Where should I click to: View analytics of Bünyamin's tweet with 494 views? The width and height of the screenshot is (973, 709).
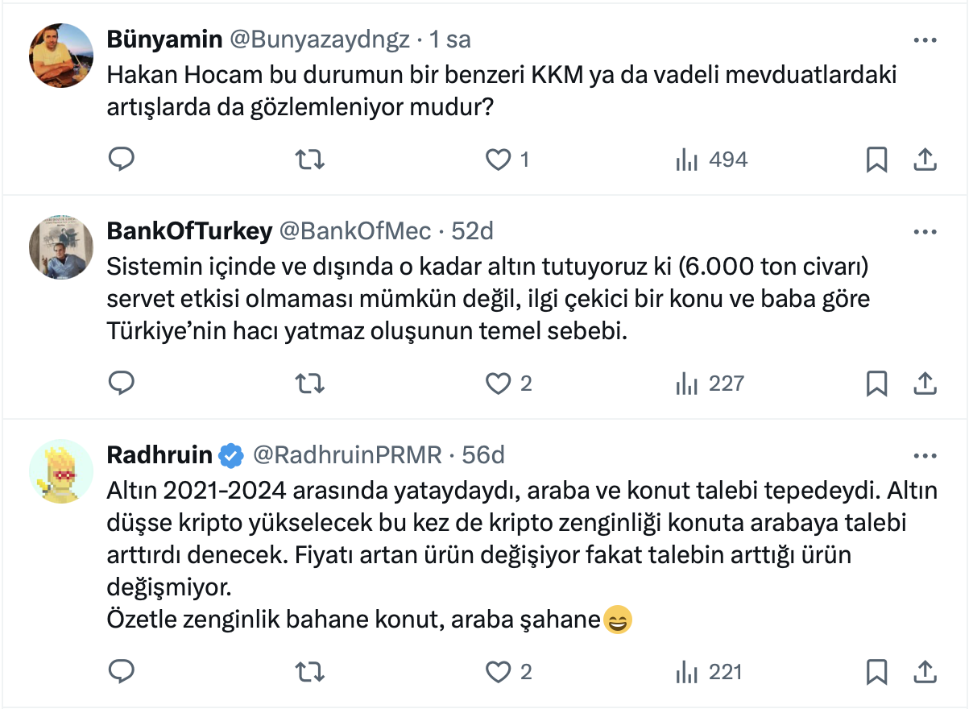(x=686, y=160)
